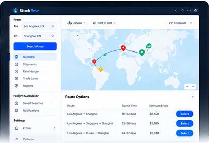The width and height of the screenshot is (209, 143).
Task: Click the Shipments box icon
Action: click(x=16, y=64)
